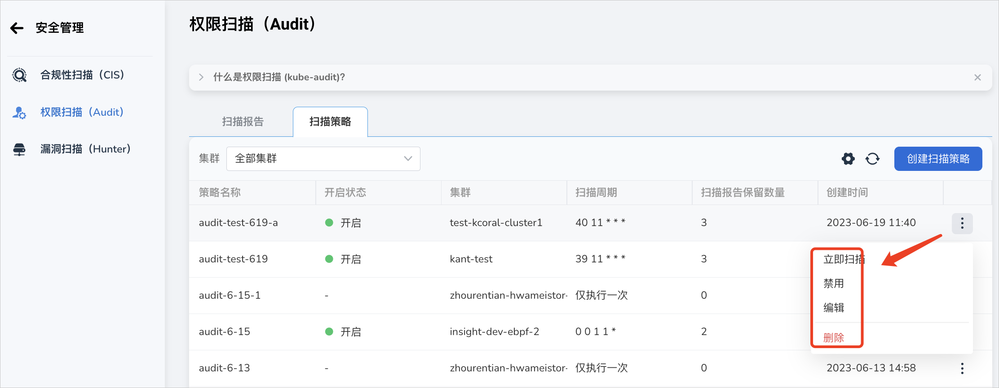Click the 开启 status of audit-test-619
The image size is (999, 388).
[x=343, y=259]
